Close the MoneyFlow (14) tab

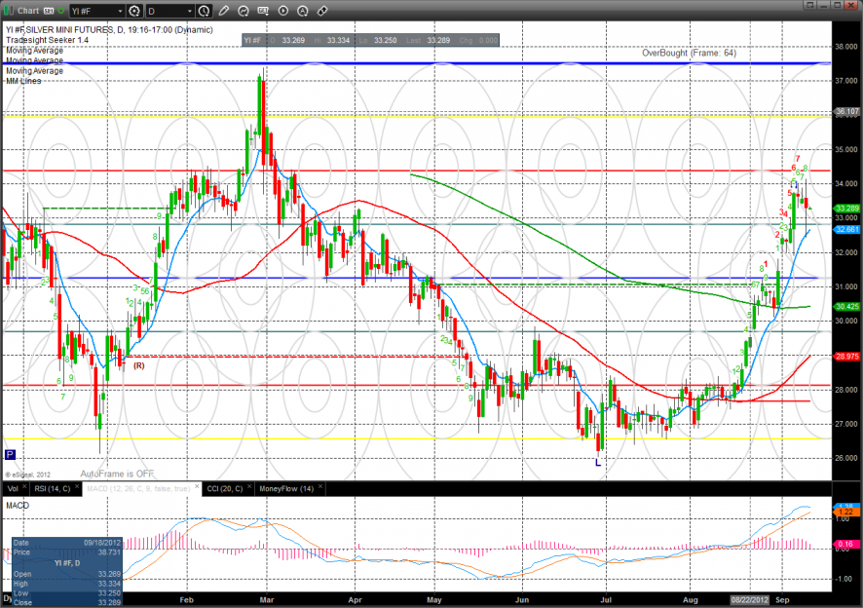point(320,487)
